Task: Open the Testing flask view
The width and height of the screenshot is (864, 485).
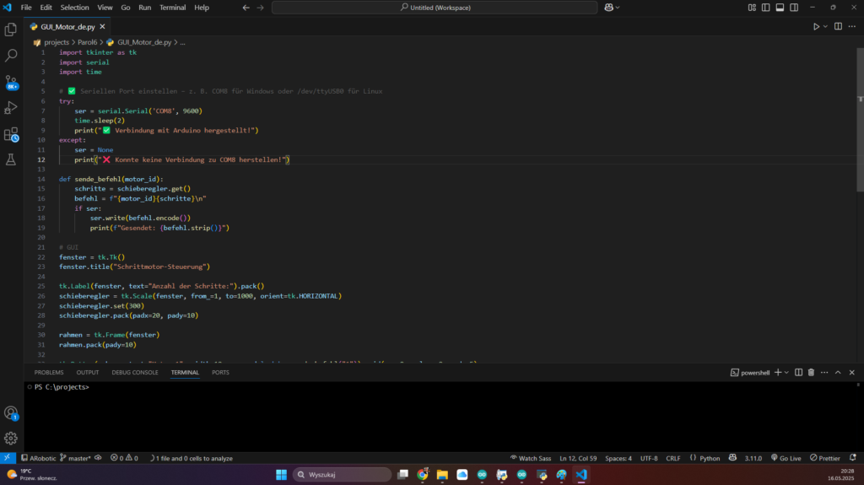Action: [10, 159]
